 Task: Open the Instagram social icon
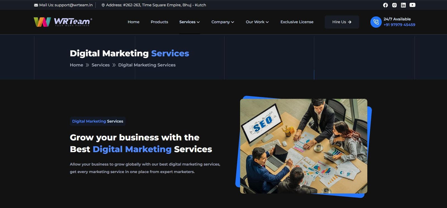coord(394,5)
